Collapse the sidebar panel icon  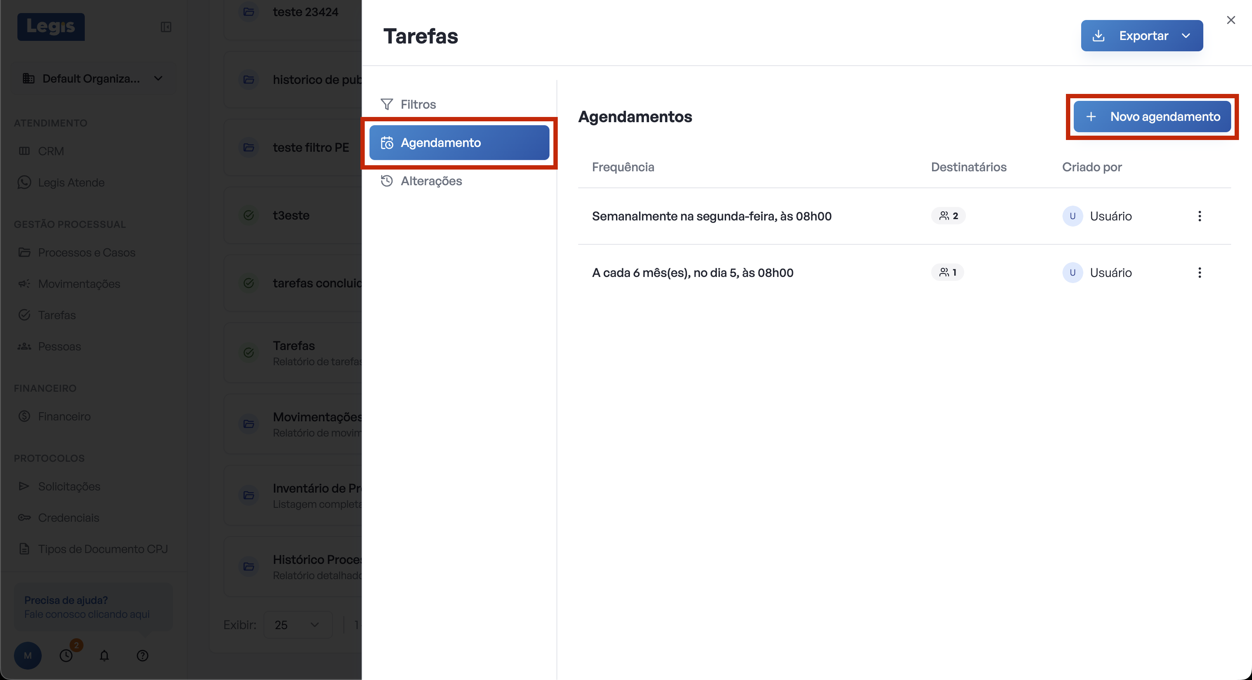166,27
